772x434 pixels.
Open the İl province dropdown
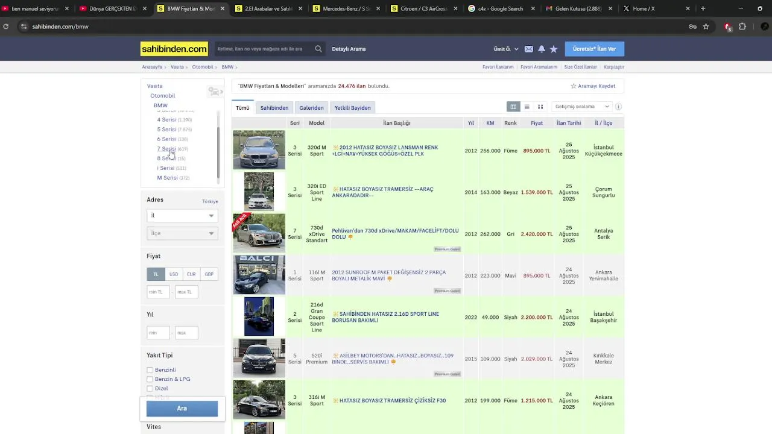coord(182,215)
